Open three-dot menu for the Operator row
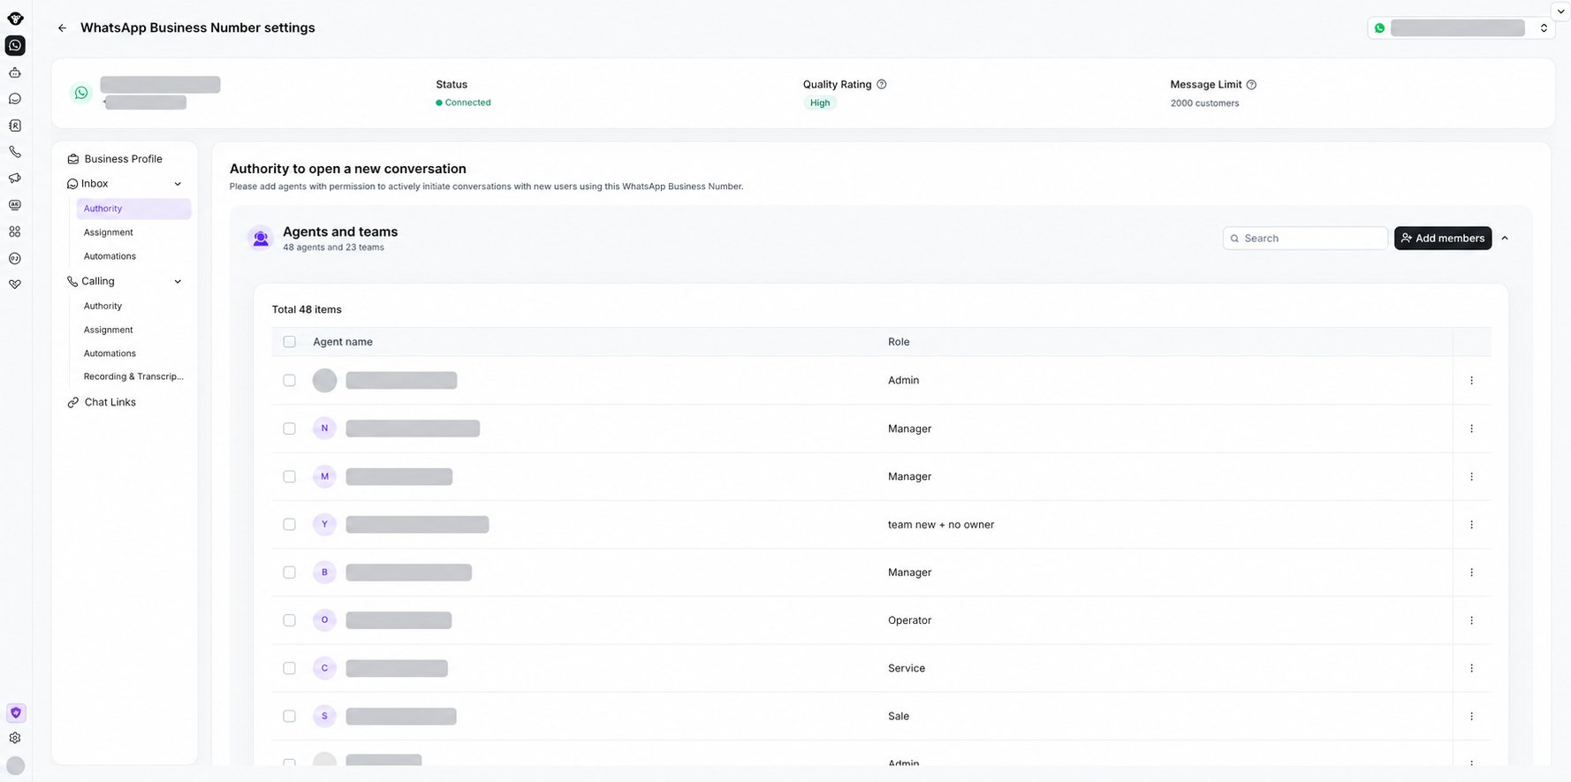The image size is (1571, 782). coord(1471,620)
